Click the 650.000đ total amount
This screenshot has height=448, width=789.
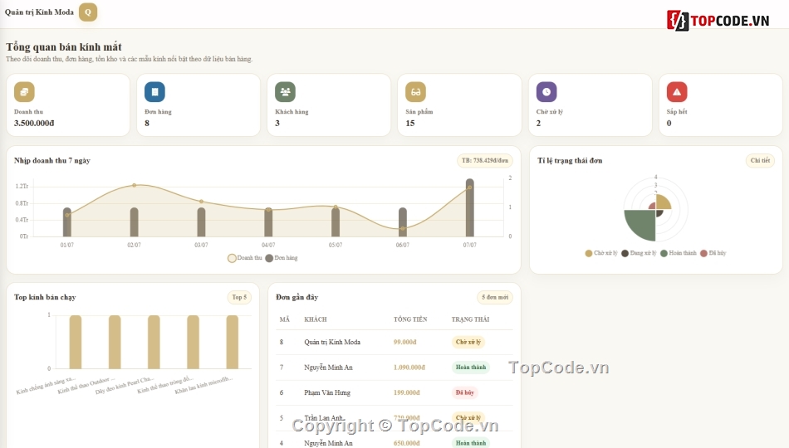pyautogui.click(x=407, y=443)
